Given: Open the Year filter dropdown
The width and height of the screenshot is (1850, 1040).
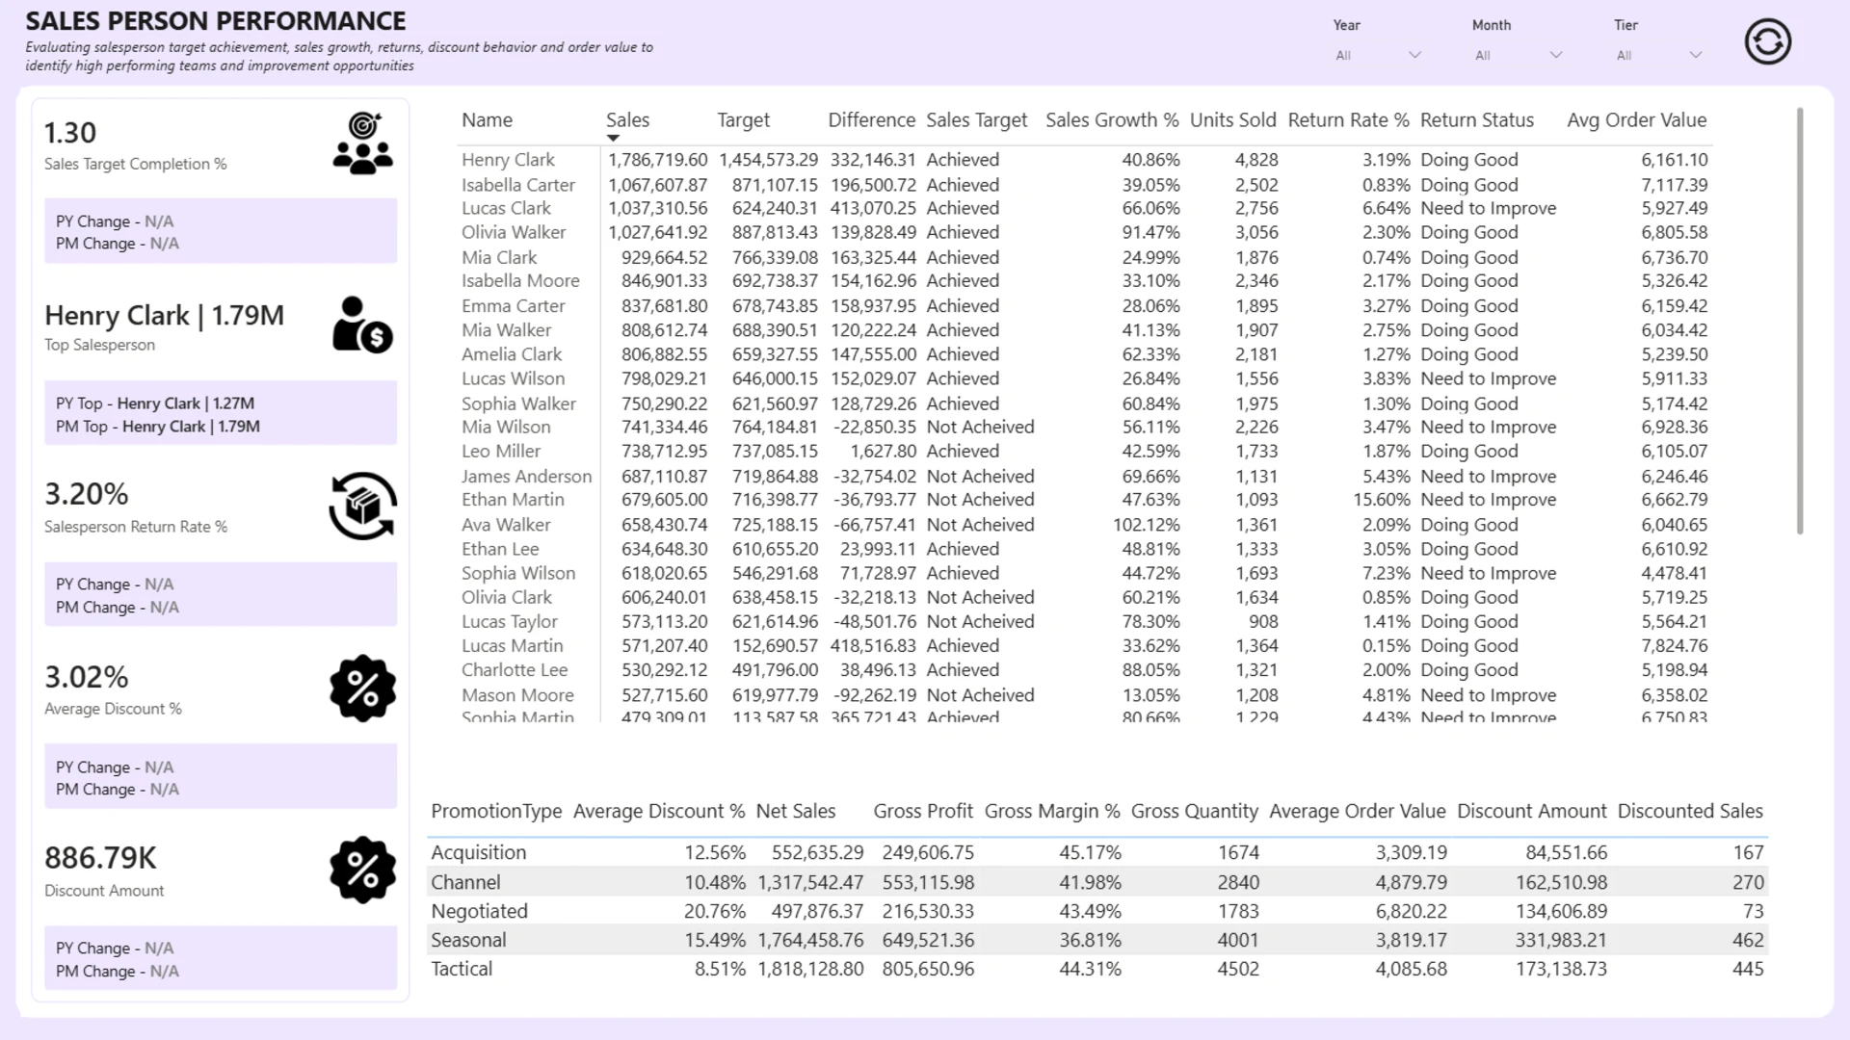Looking at the screenshot, I should pos(1378,55).
